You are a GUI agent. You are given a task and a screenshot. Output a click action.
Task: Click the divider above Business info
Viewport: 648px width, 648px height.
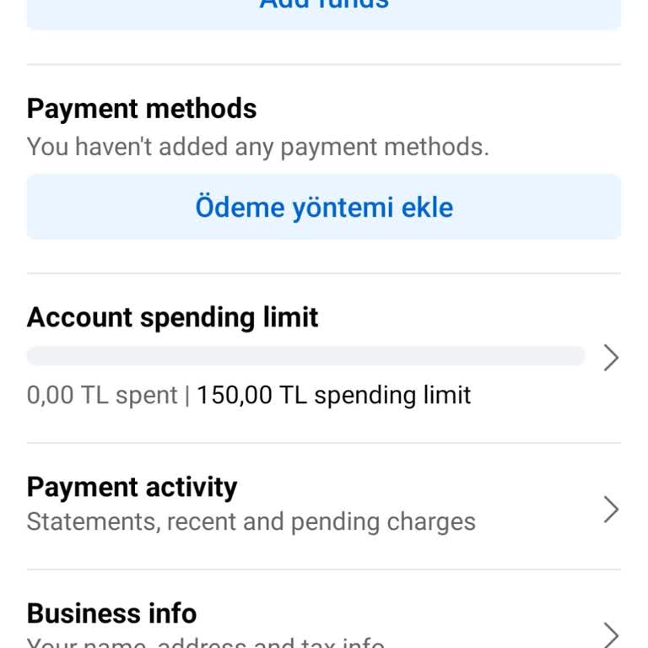point(324,570)
